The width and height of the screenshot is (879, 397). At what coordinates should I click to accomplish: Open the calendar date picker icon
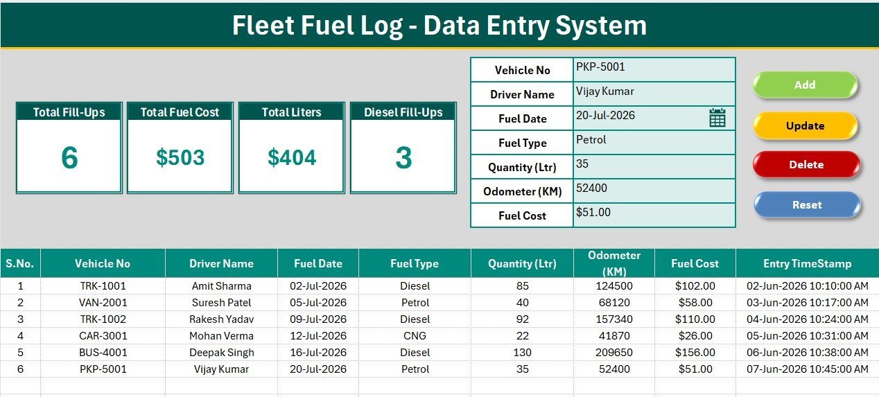click(x=717, y=118)
